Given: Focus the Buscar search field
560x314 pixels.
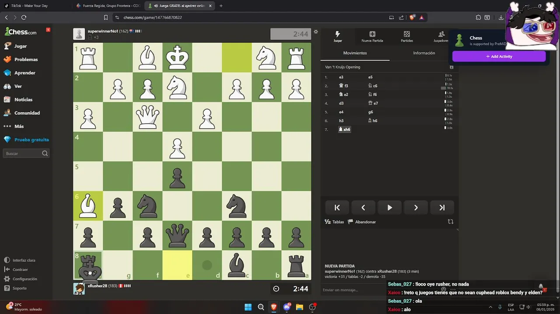Looking at the screenshot, I should pyautogui.click(x=26, y=154).
